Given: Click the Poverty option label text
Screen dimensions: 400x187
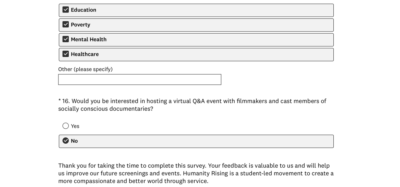Looking at the screenshot, I should 80,25.
